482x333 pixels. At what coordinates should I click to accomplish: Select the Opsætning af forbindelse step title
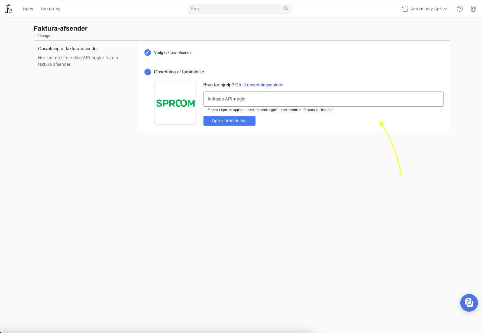click(x=179, y=72)
